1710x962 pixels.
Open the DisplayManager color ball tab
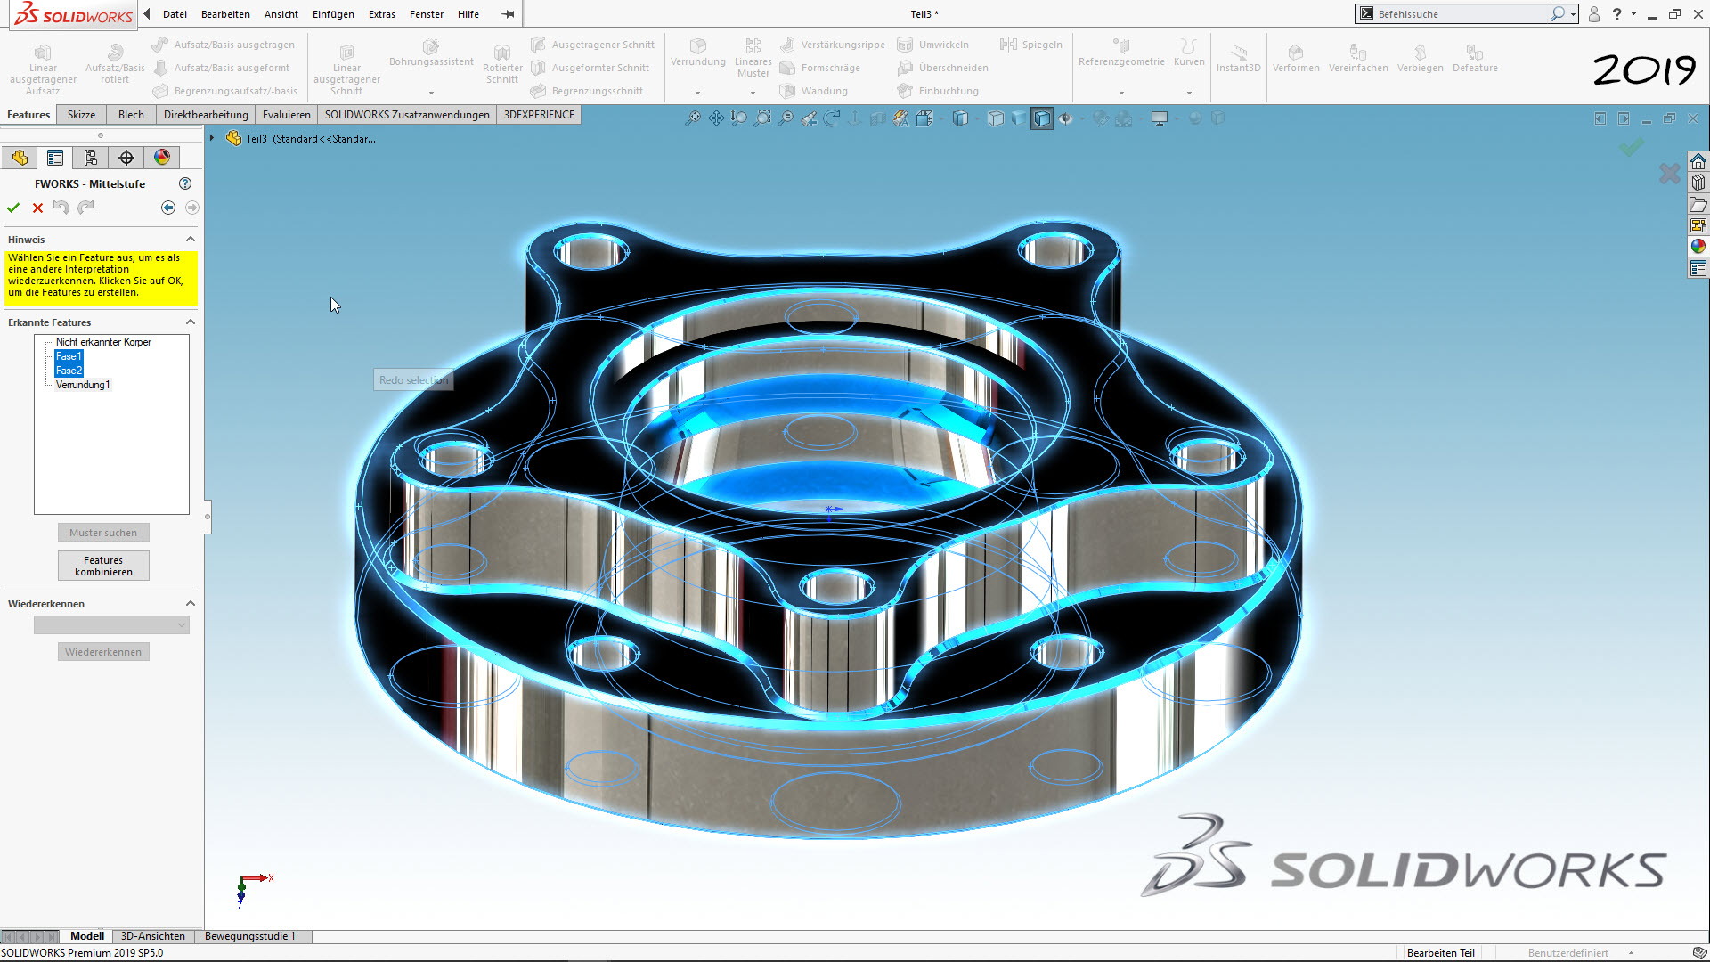tap(162, 158)
